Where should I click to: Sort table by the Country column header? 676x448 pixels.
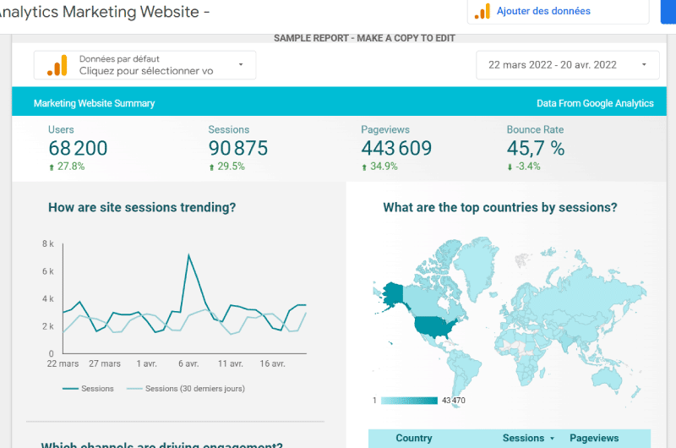[414, 438]
